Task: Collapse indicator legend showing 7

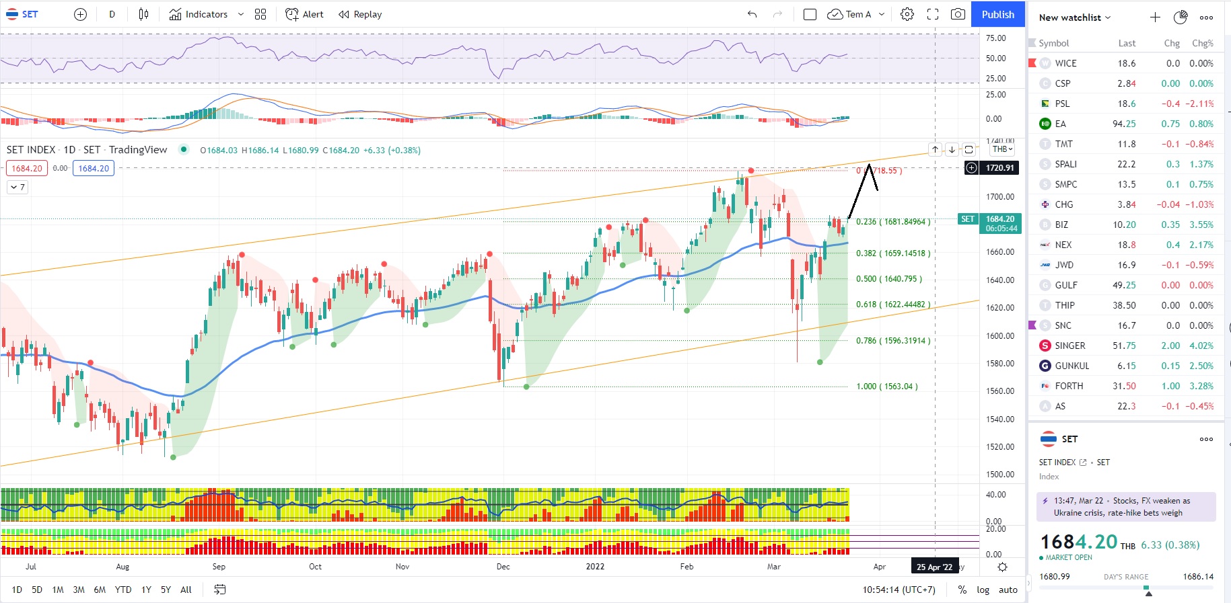Action: coord(17,188)
